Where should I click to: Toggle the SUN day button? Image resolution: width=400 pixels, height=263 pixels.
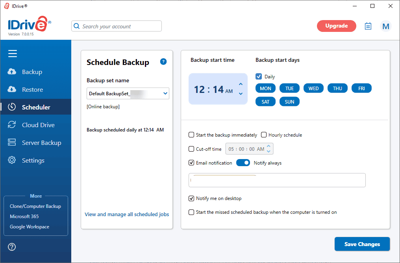tap(289, 102)
